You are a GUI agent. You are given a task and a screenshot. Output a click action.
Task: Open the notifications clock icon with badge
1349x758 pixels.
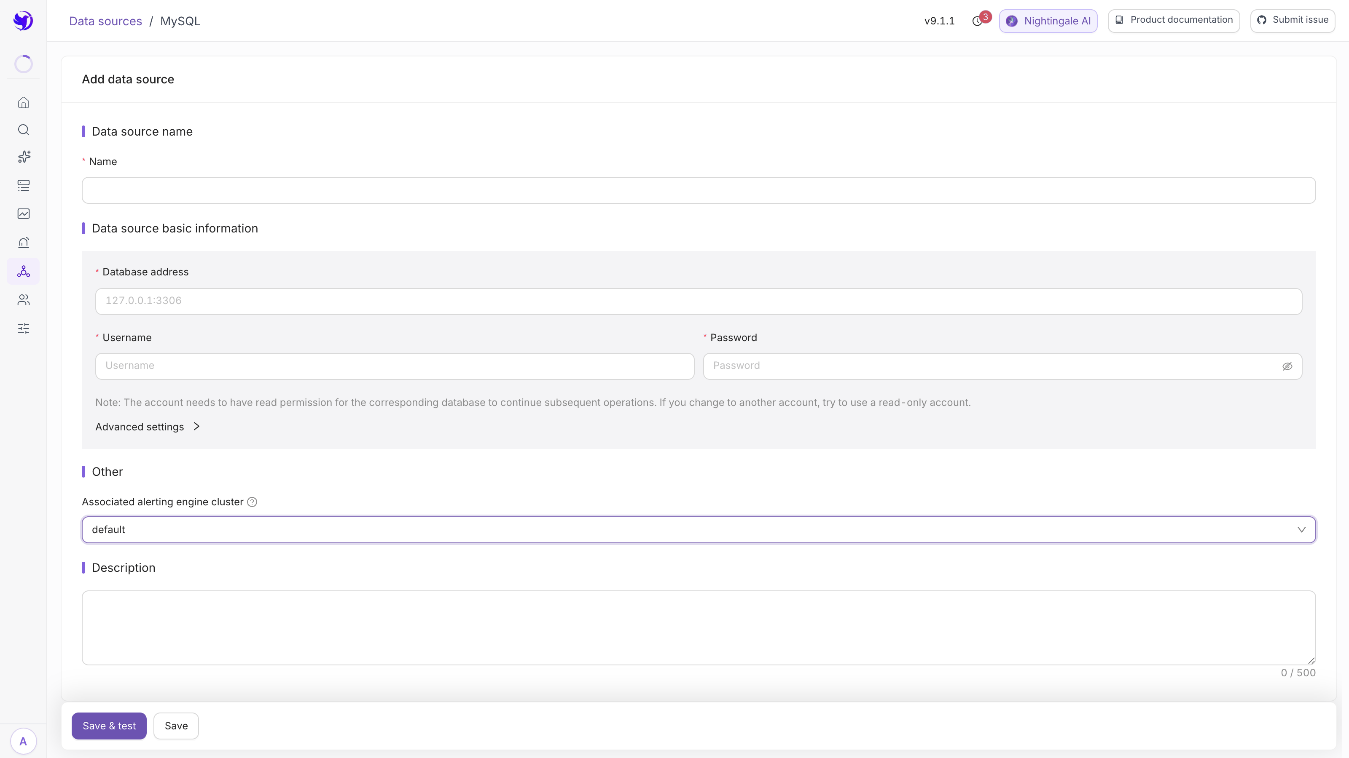point(977,21)
